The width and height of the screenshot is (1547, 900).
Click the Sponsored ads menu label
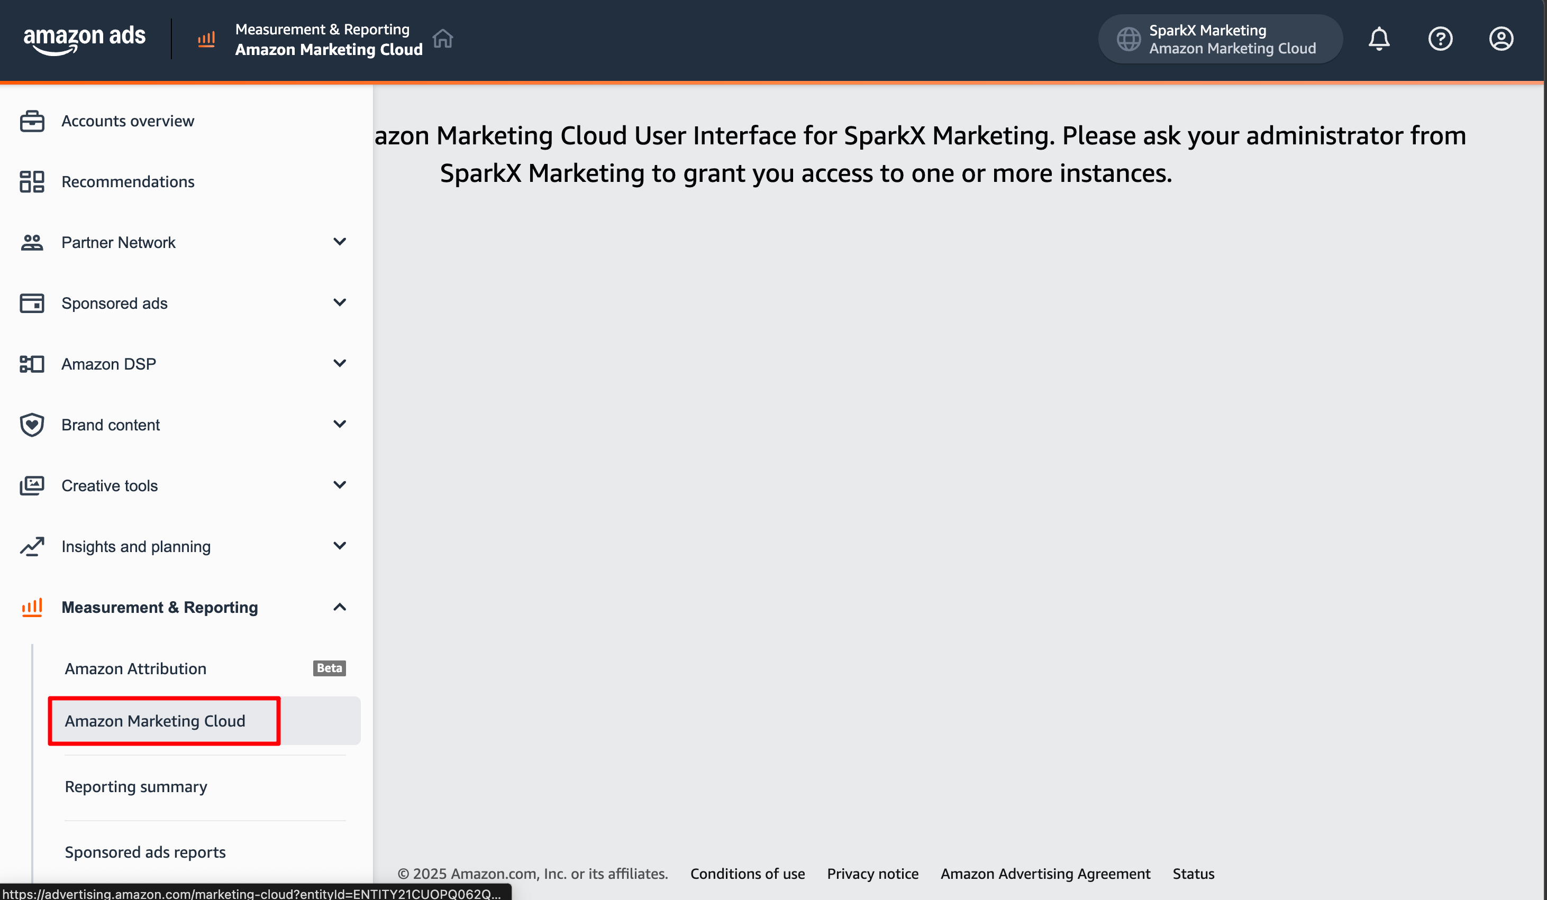[114, 303]
